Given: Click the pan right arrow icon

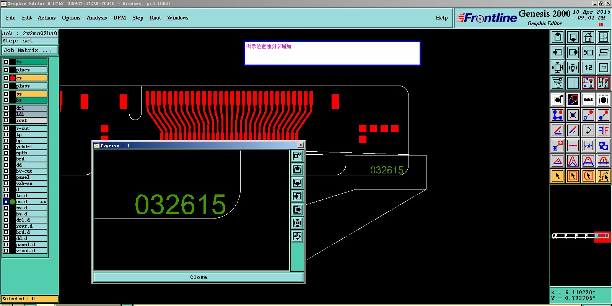Looking at the screenshot, I should [x=573, y=52].
